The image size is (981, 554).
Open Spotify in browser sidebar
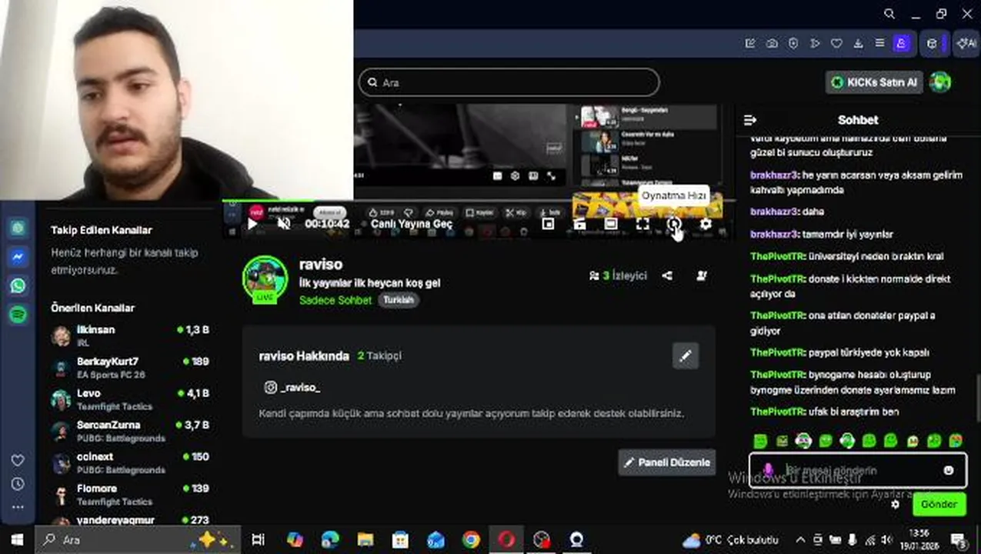(18, 314)
